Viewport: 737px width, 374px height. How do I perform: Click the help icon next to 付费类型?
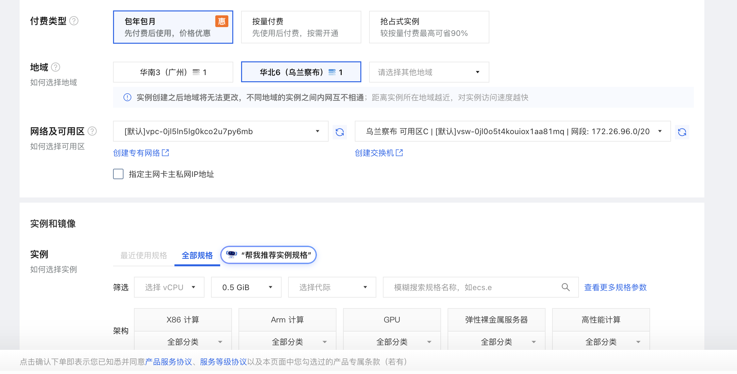(x=74, y=21)
